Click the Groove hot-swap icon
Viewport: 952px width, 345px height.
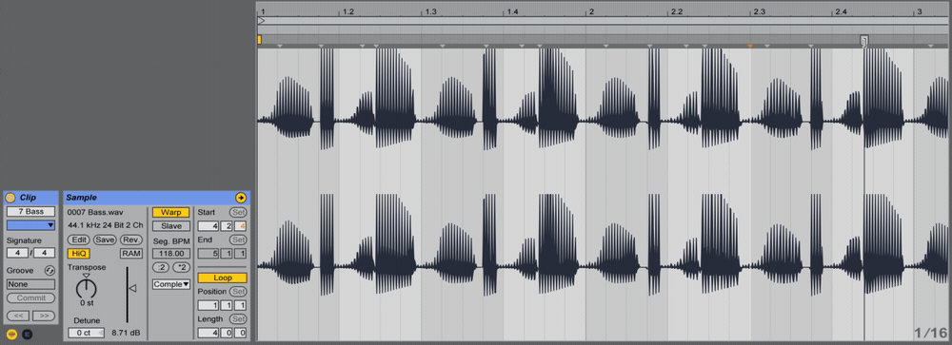pos(50,271)
